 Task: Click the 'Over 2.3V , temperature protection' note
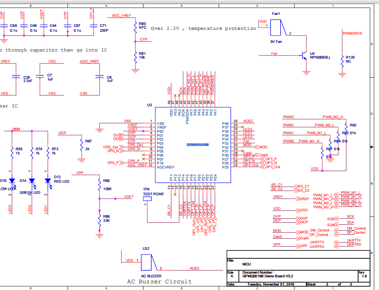(203, 29)
